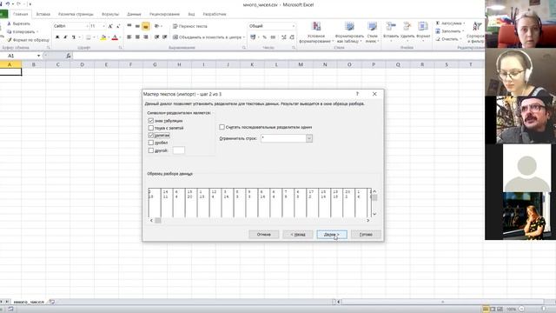Click the text orientation icon
Image resolution: width=556 pixels, height=313 pixels.
156,26
